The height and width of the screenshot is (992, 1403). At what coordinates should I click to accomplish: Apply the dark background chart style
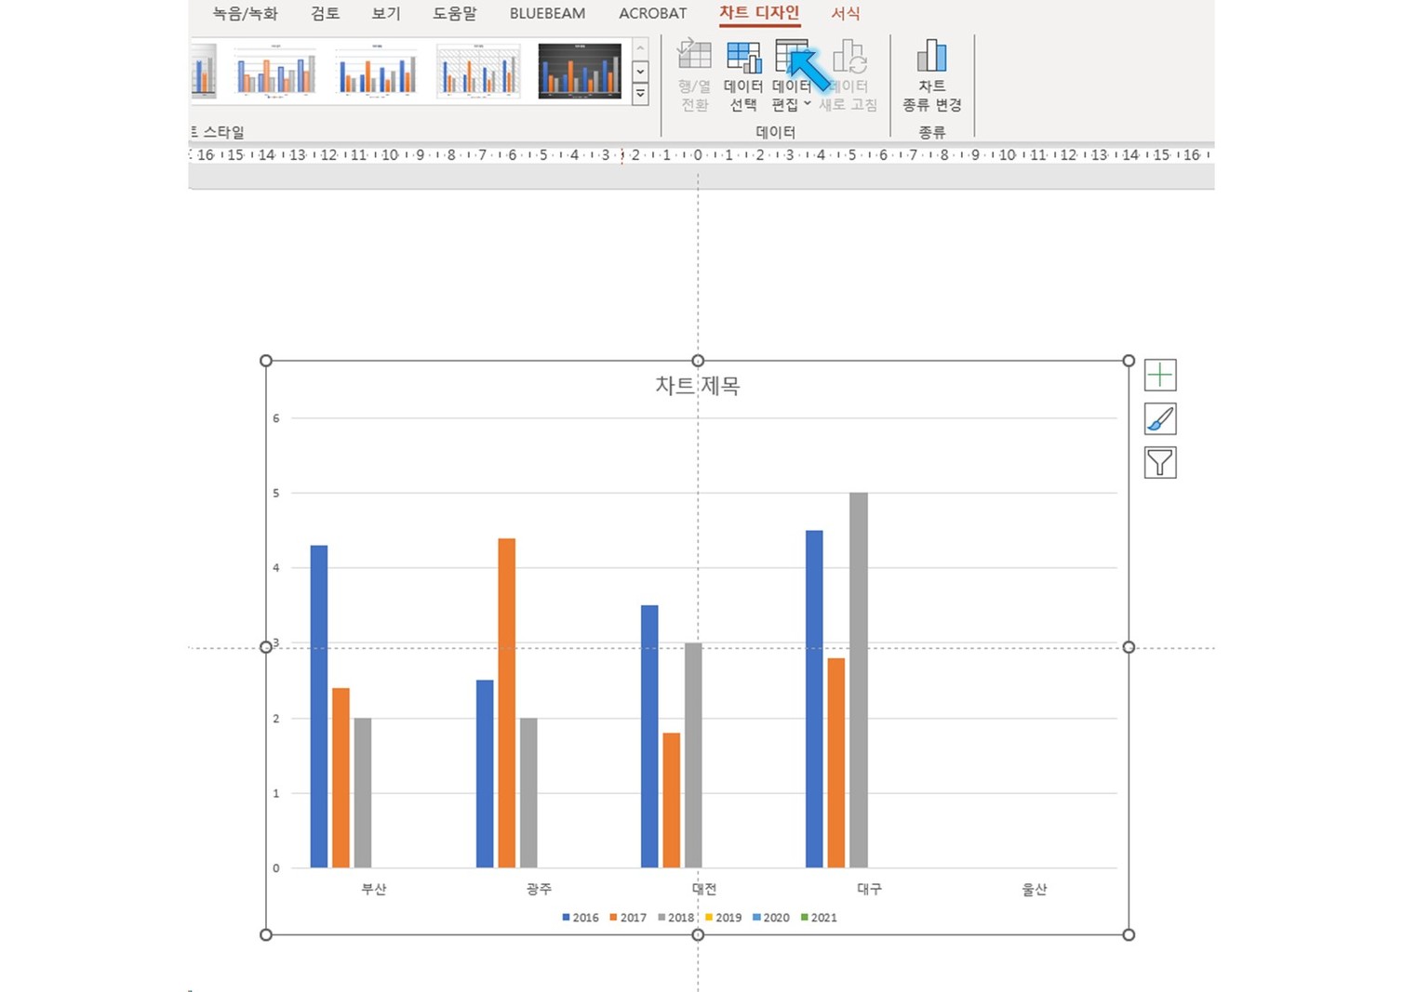coord(580,71)
